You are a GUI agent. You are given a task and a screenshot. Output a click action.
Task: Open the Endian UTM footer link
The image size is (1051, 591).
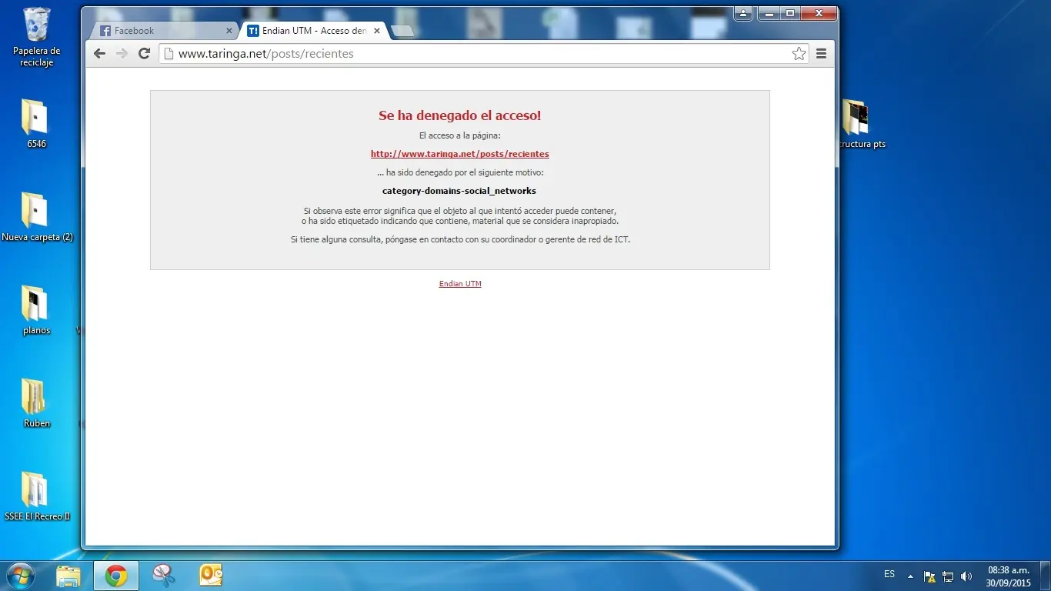coord(460,284)
